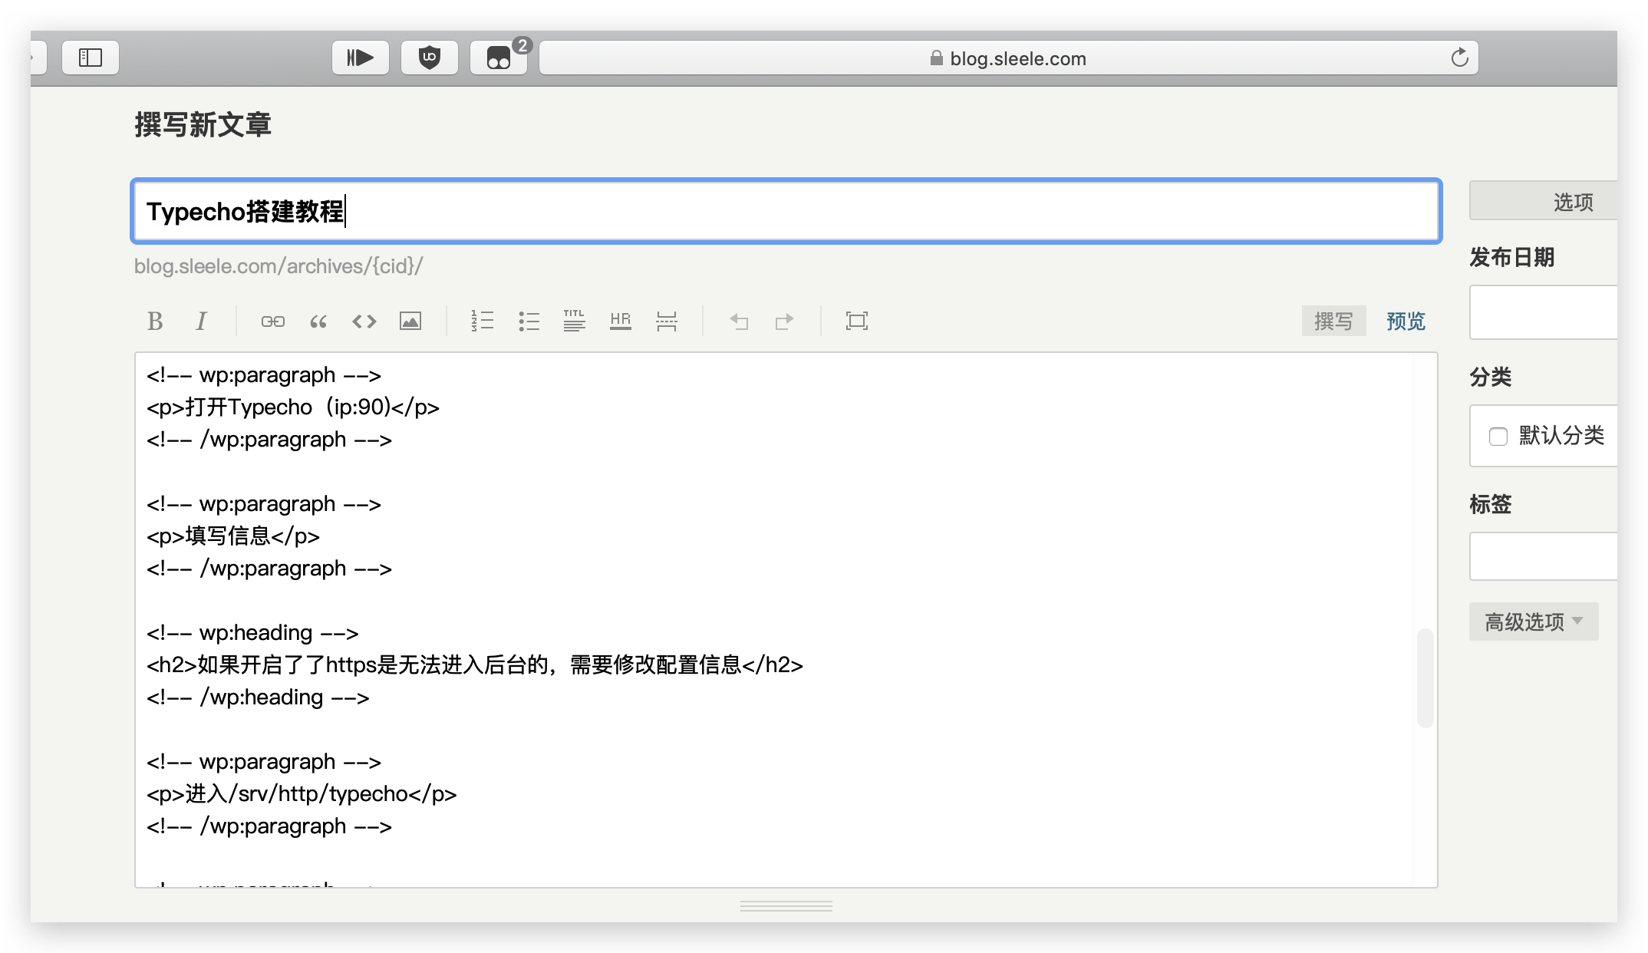Screen dimensions: 1648x953
Task: Redo the last undone edit
Action: coord(784,321)
